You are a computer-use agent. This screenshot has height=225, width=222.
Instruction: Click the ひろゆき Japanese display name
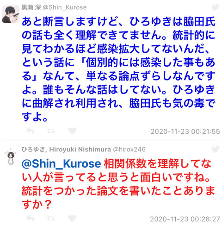[33, 150]
